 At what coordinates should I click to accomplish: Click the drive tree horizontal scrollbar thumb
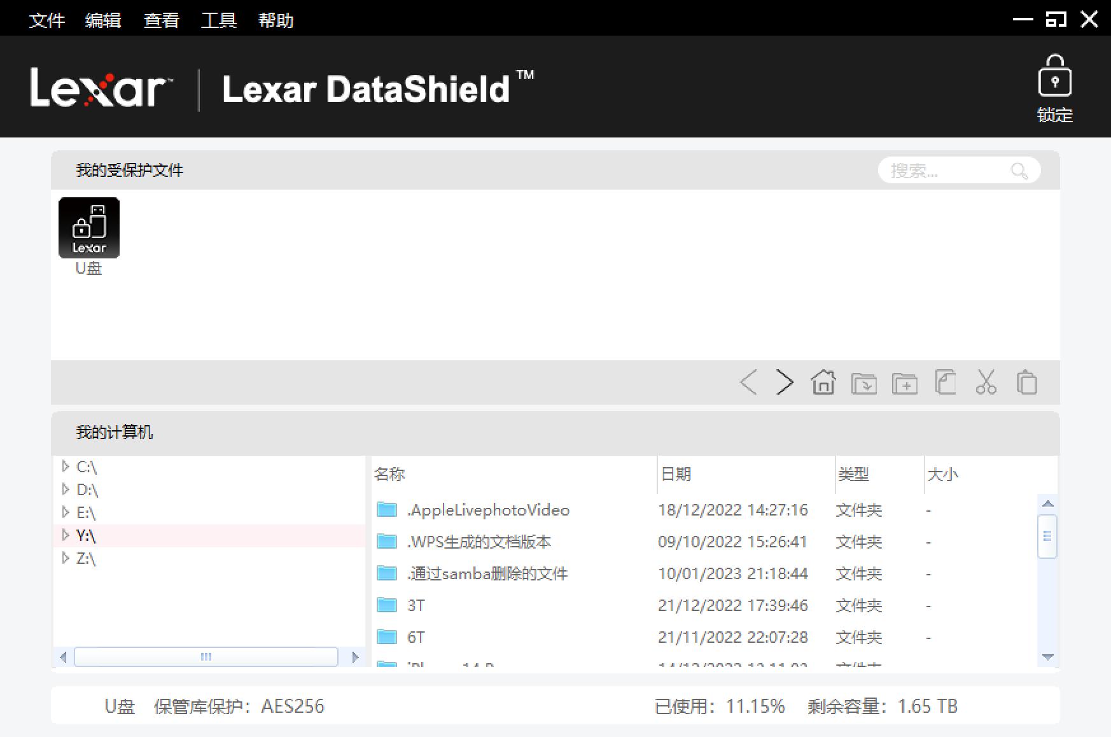[206, 657]
